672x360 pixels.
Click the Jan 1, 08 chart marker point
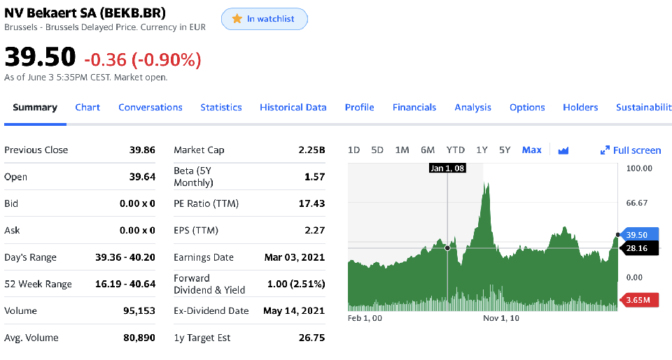tap(447, 247)
